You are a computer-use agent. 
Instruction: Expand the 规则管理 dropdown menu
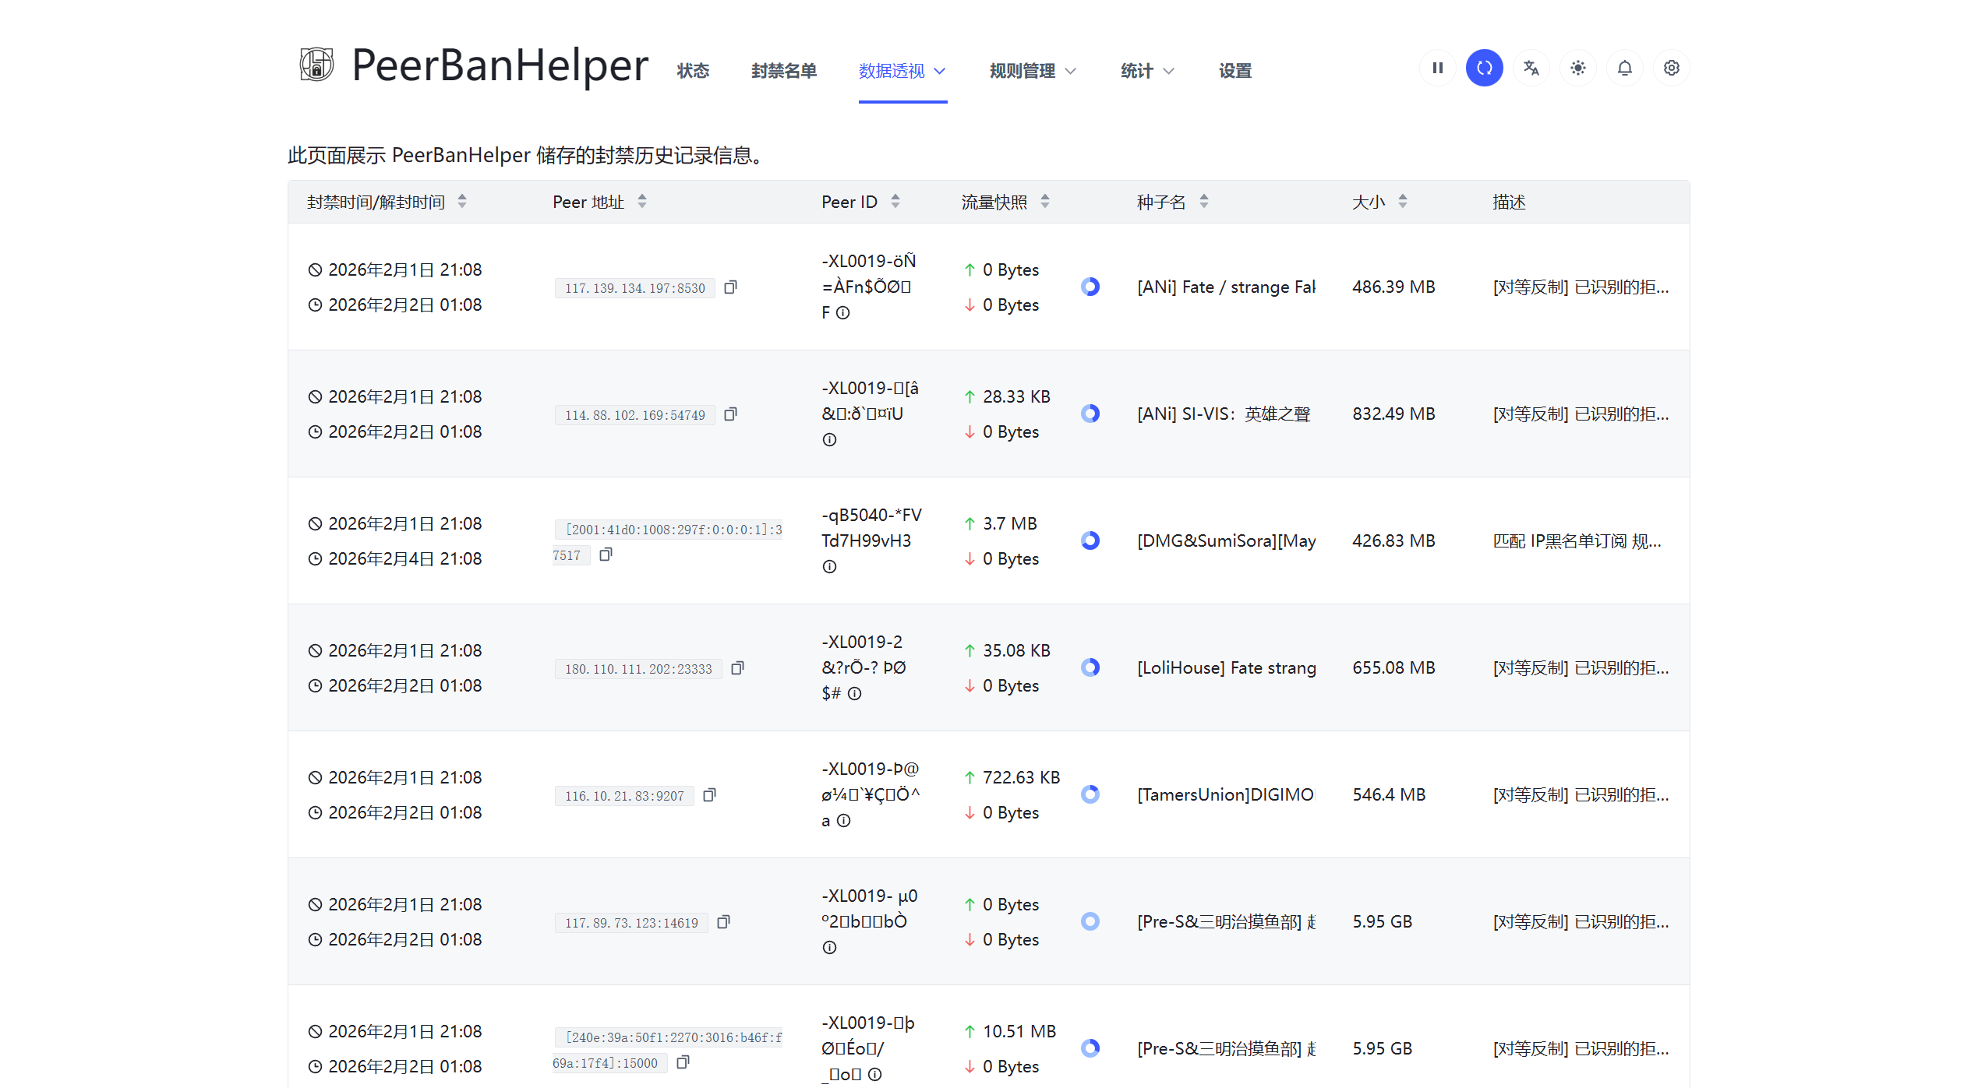[x=1032, y=71]
